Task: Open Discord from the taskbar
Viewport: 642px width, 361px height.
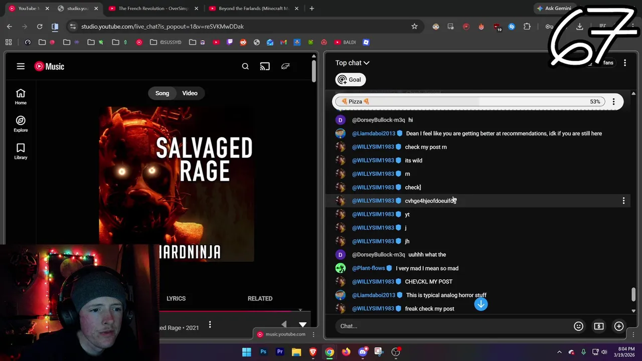Action: coord(363,352)
